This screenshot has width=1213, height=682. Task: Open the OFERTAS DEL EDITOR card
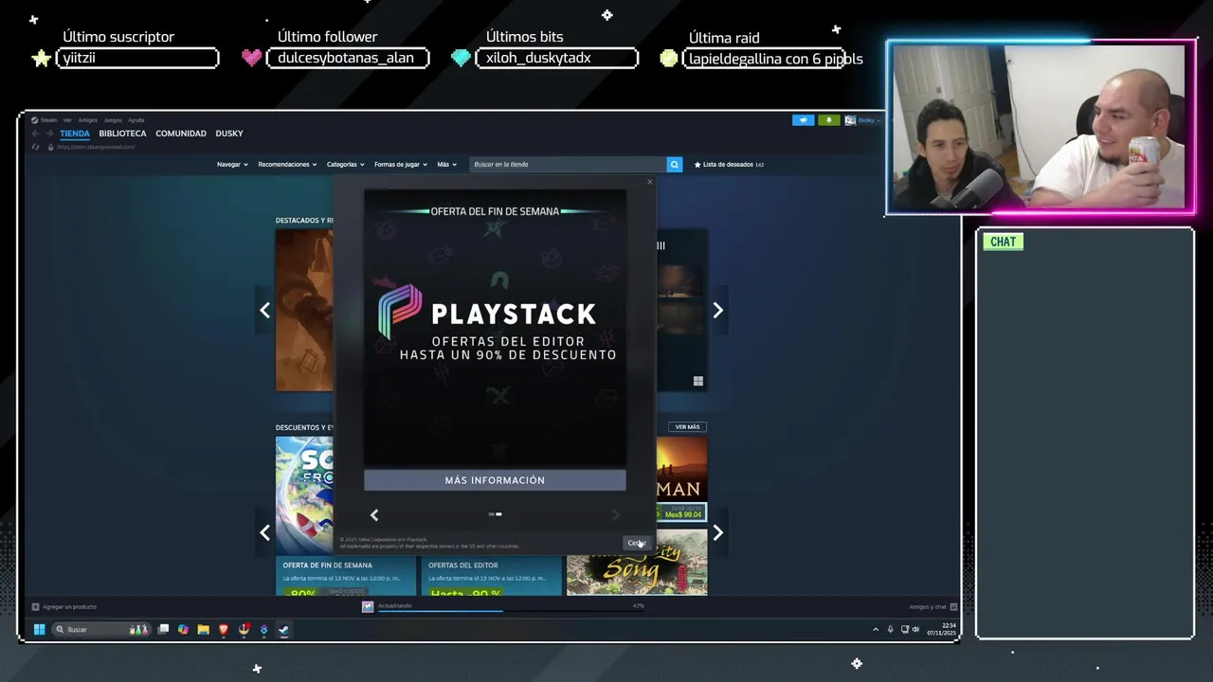[x=492, y=577]
